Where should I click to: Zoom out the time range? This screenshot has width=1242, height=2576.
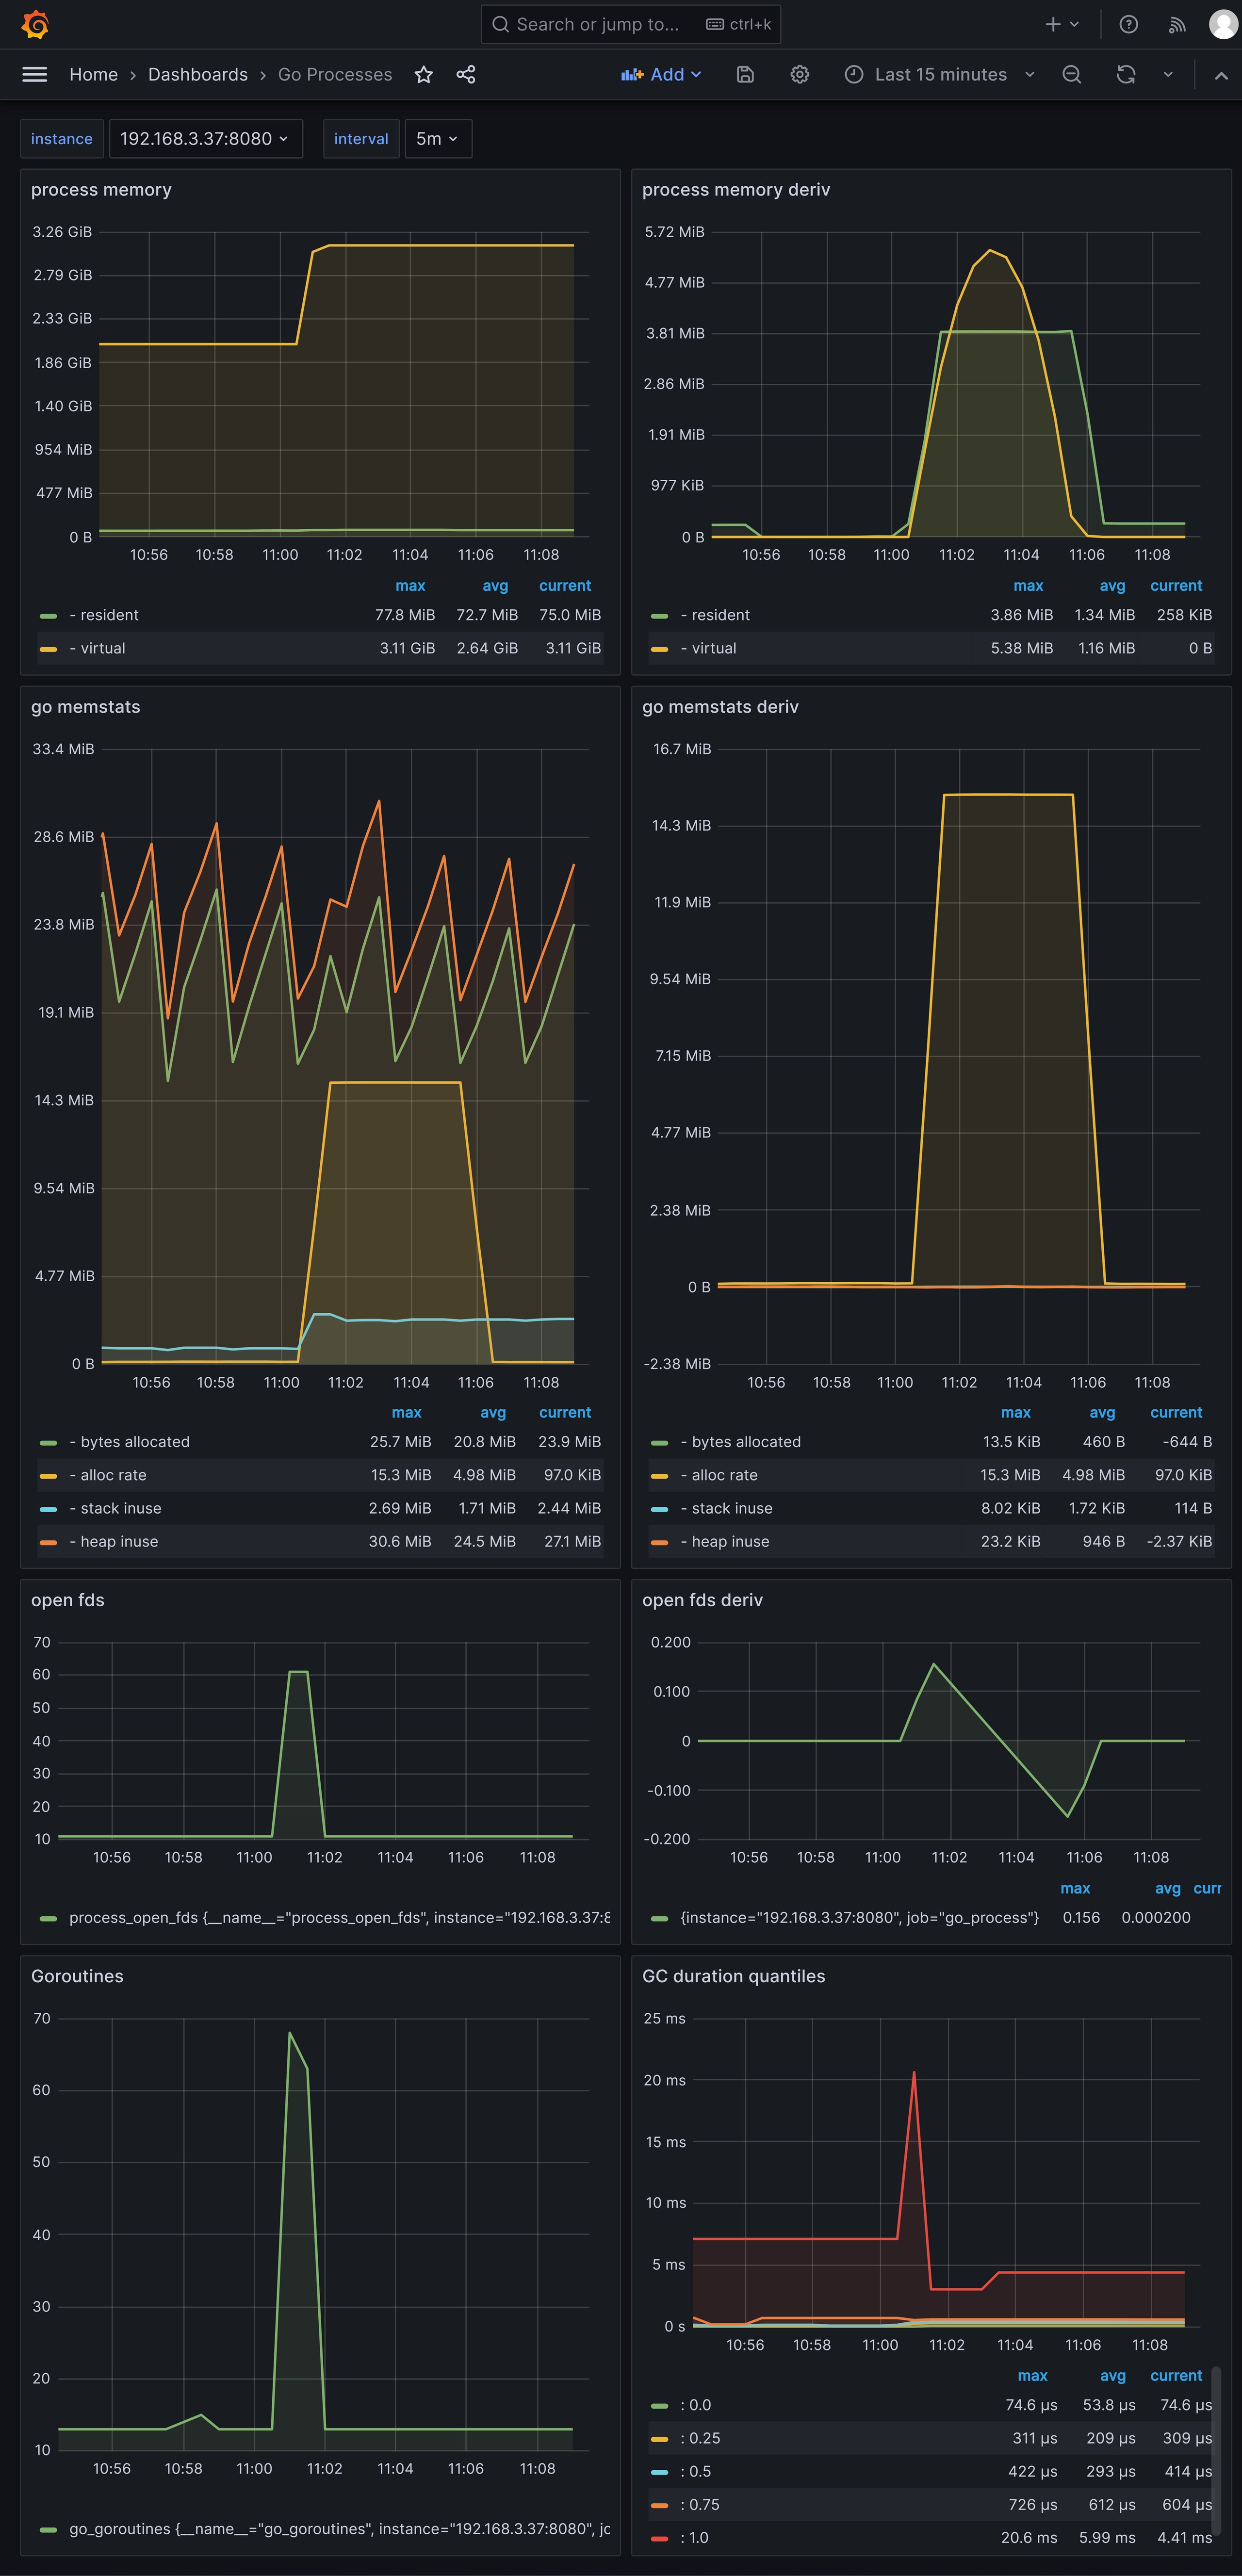1072,74
